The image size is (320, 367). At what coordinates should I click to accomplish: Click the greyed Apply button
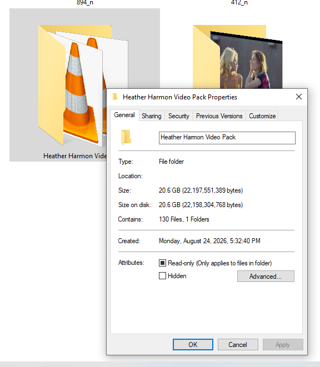pos(283,345)
